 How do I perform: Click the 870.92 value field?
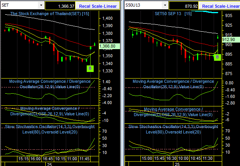[x=183, y=6]
